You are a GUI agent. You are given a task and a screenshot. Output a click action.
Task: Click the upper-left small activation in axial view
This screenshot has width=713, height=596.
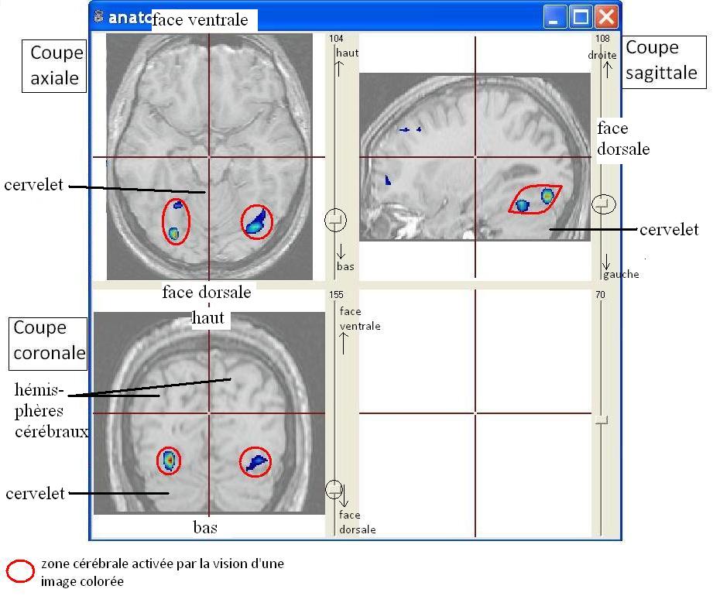[178, 206]
